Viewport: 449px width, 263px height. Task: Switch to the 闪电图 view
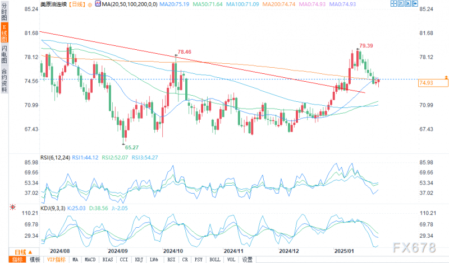point(4,54)
